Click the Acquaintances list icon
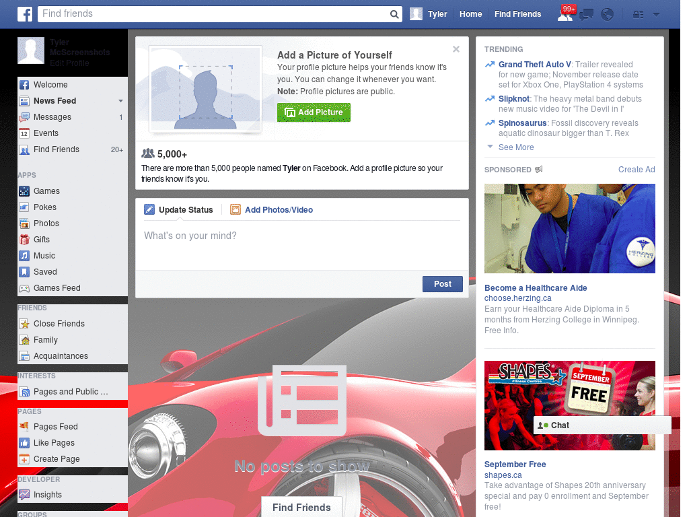Viewport: 689px width, 517px height. click(x=24, y=356)
